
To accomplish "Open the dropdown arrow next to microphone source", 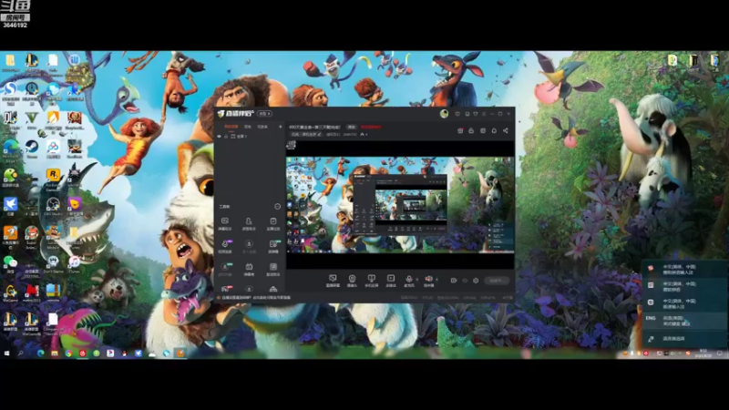I will click(417, 280).
